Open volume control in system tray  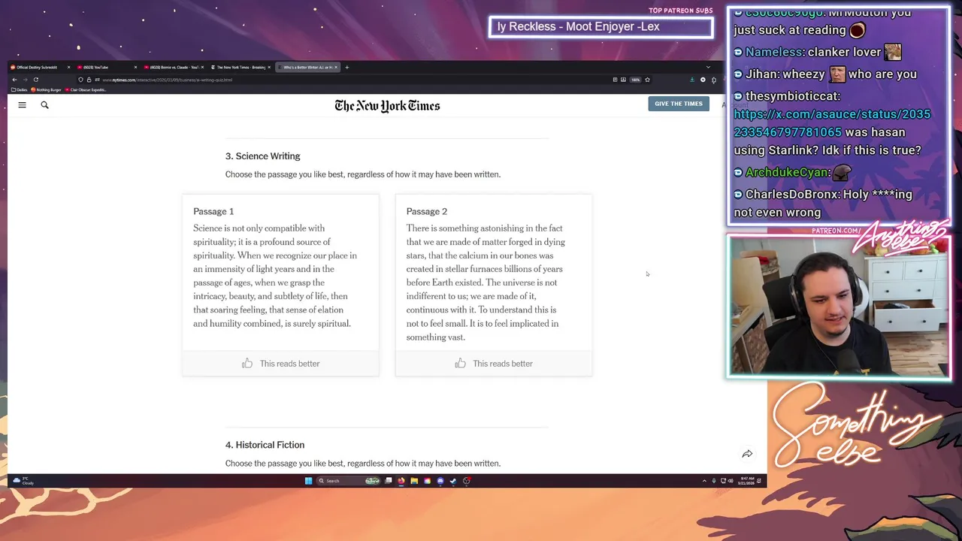point(731,481)
